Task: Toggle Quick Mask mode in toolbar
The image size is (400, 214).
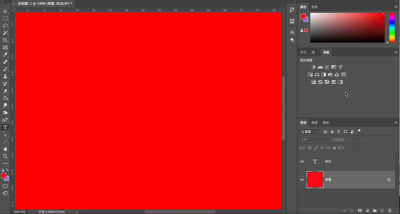Action: click(x=5, y=186)
